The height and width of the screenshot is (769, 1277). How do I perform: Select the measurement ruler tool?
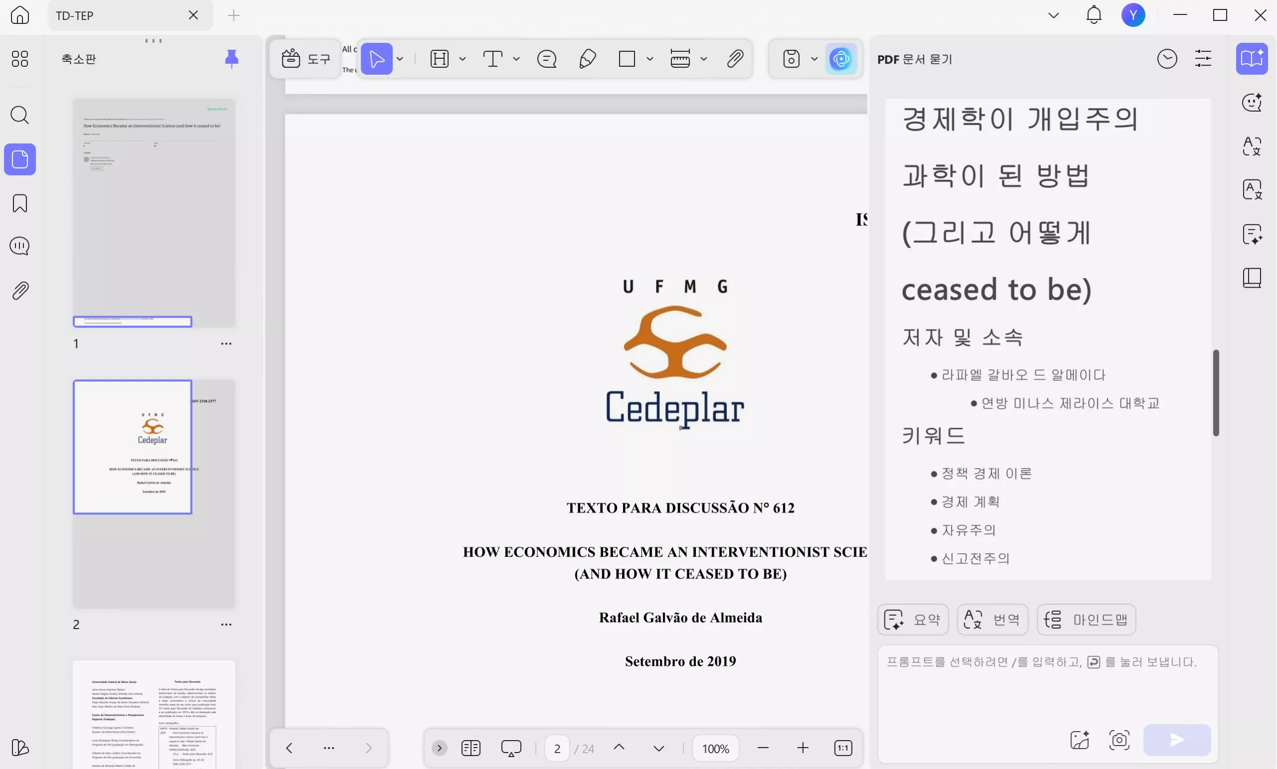680,58
